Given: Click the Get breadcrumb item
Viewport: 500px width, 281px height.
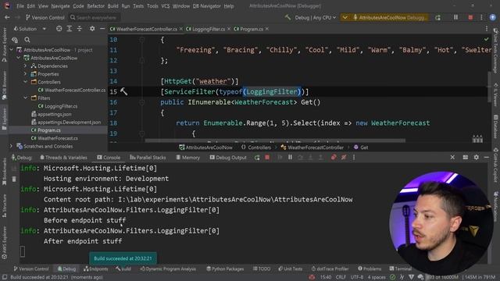Looking at the screenshot, I should coord(361,148).
